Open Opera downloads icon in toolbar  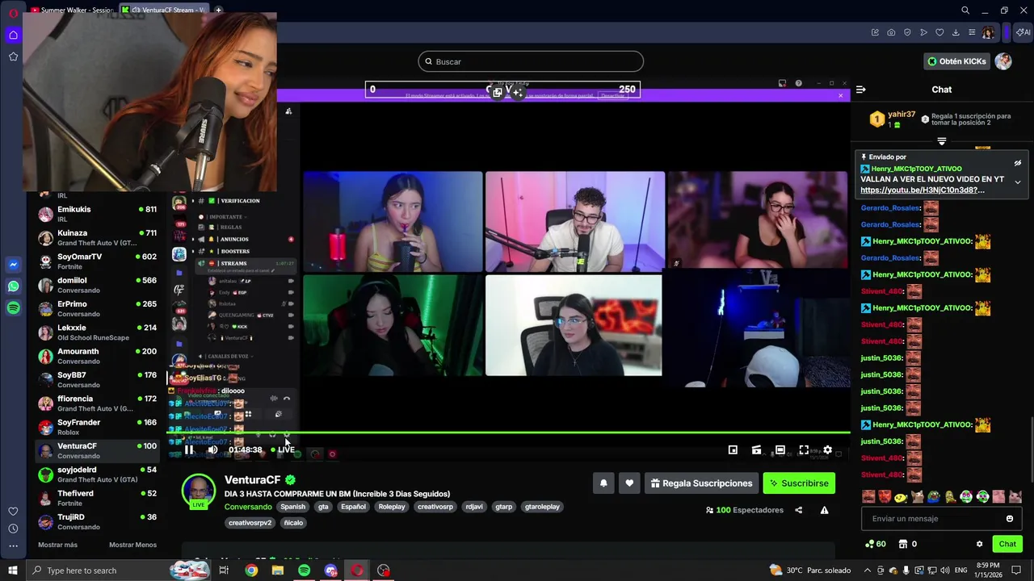click(x=956, y=32)
